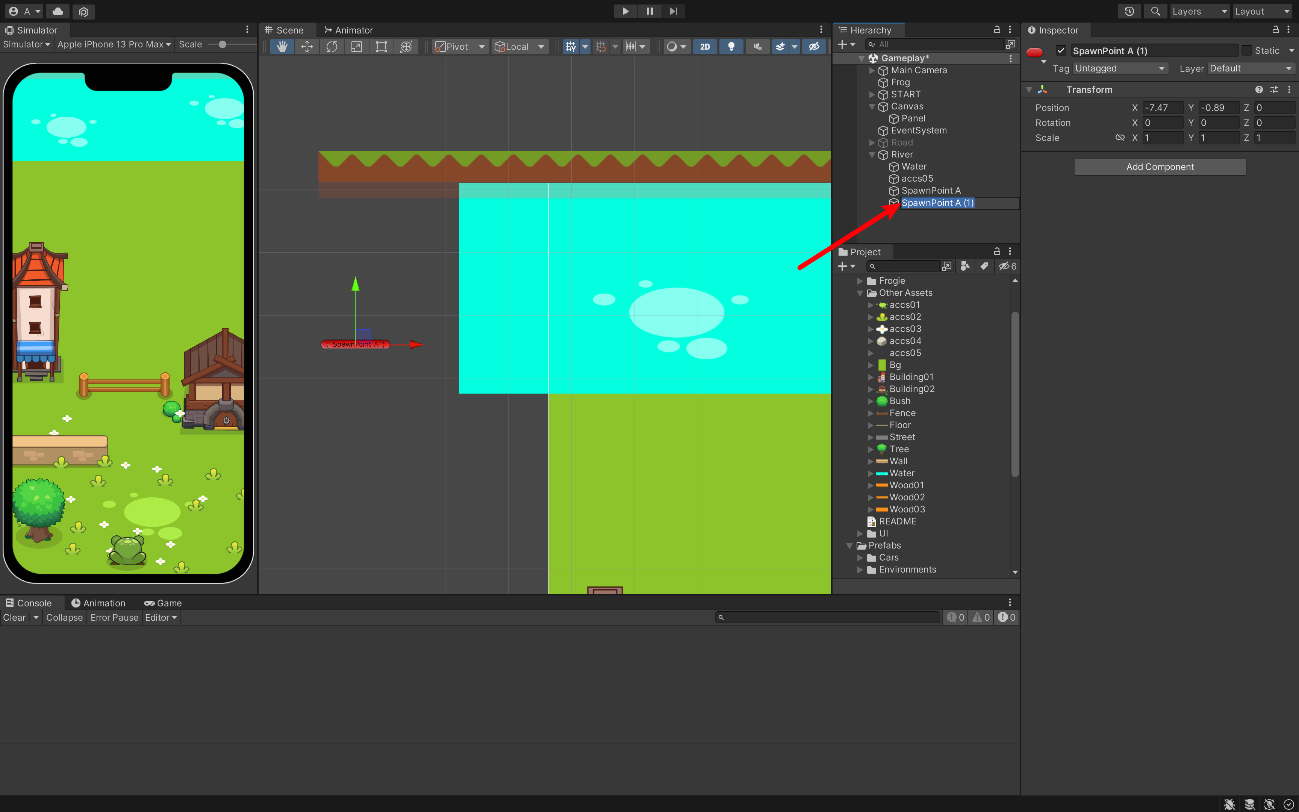Viewport: 1299px width, 812px height.
Task: Collapse the River object in Hierarchy
Action: pyautogui.click(x=872, y=155)
